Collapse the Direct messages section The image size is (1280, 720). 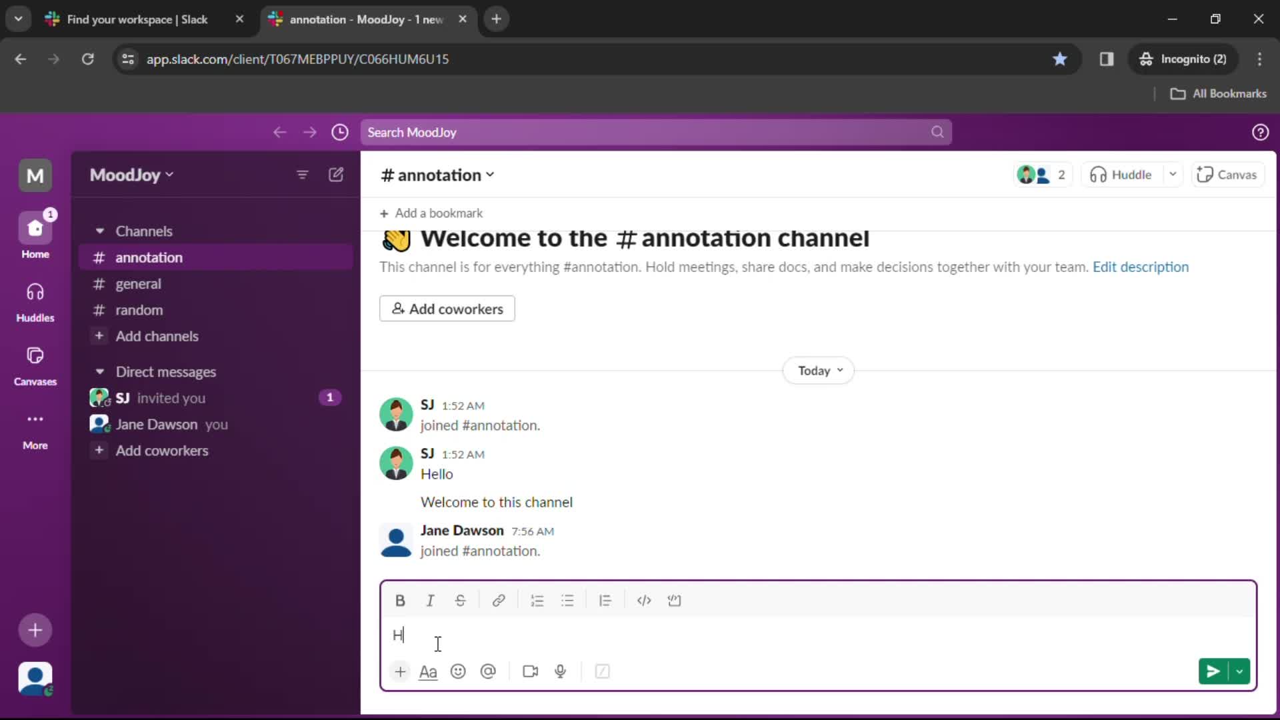coord(99,371)
